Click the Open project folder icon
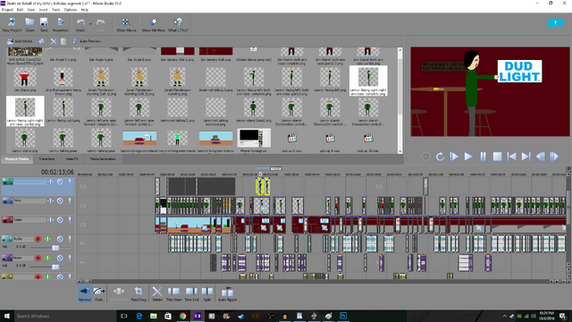This screenshot has height=322, width=572. [29, 25]
